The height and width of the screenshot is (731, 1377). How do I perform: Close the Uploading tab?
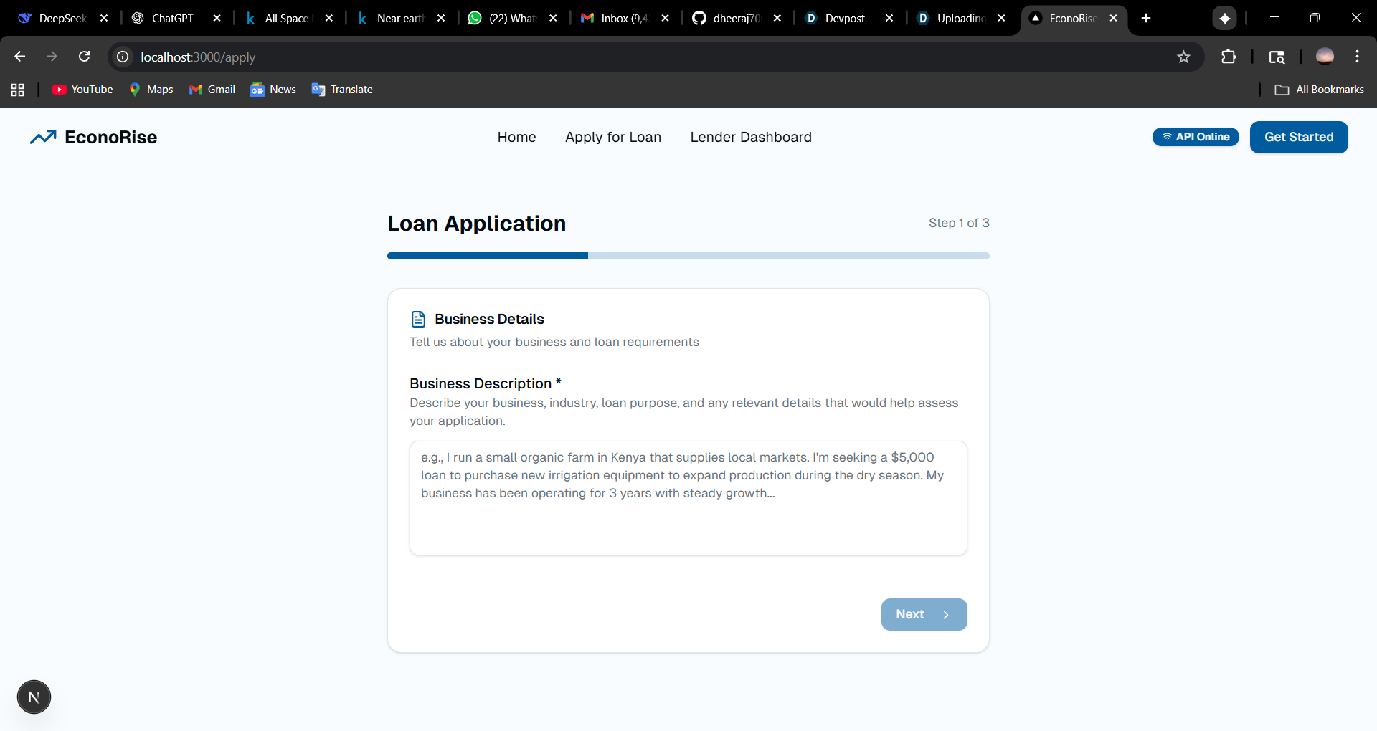pyautogui.click(x=1001, y=18)
